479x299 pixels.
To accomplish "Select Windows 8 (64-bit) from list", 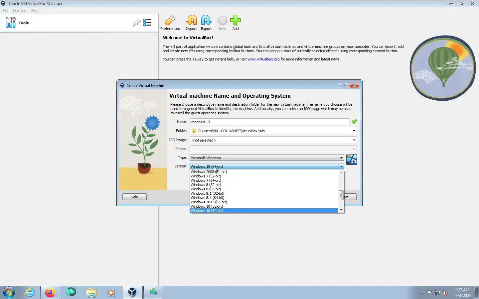I will (264, 189).
